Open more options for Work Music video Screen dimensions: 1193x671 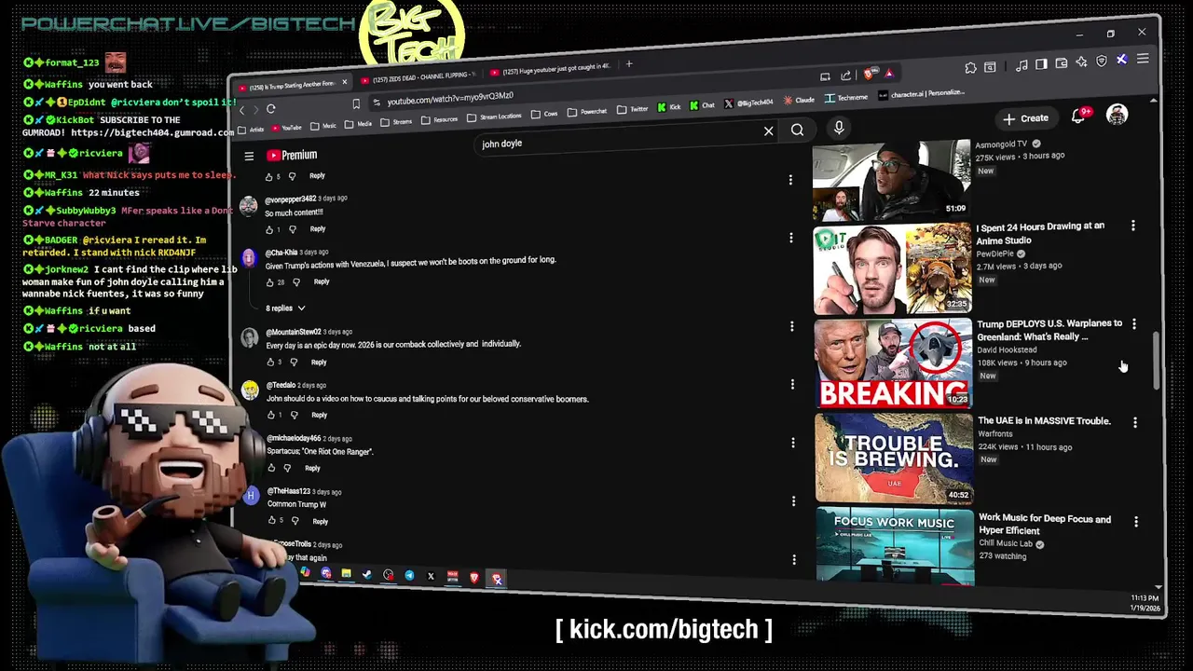pyautogui.click(x=1135, y=522)
